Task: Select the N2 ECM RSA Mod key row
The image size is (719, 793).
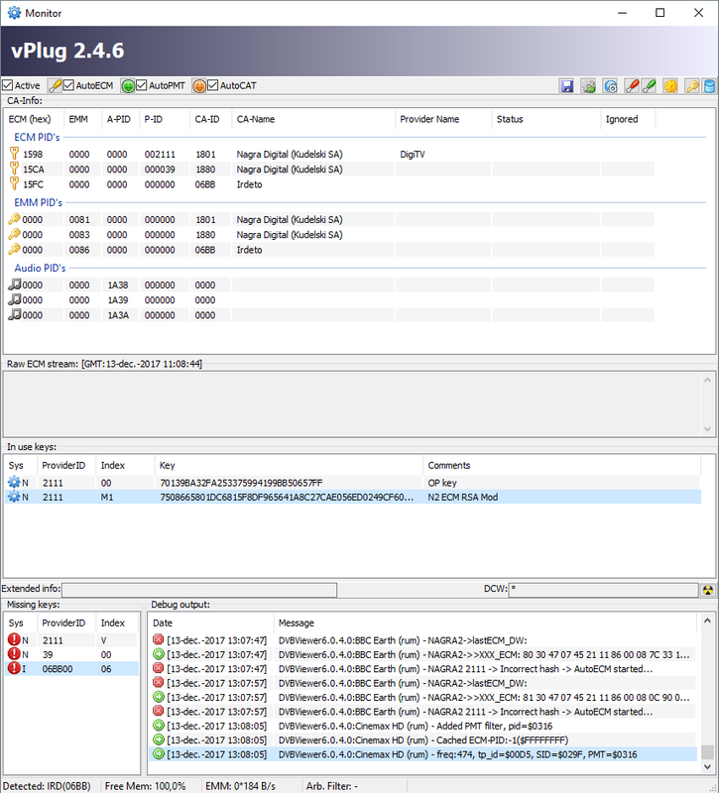Action: pyautogui.click(x=353, y=498)
